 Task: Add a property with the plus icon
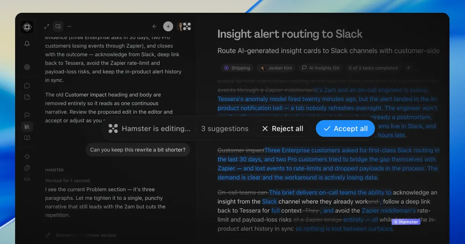(x=408, y=68)
